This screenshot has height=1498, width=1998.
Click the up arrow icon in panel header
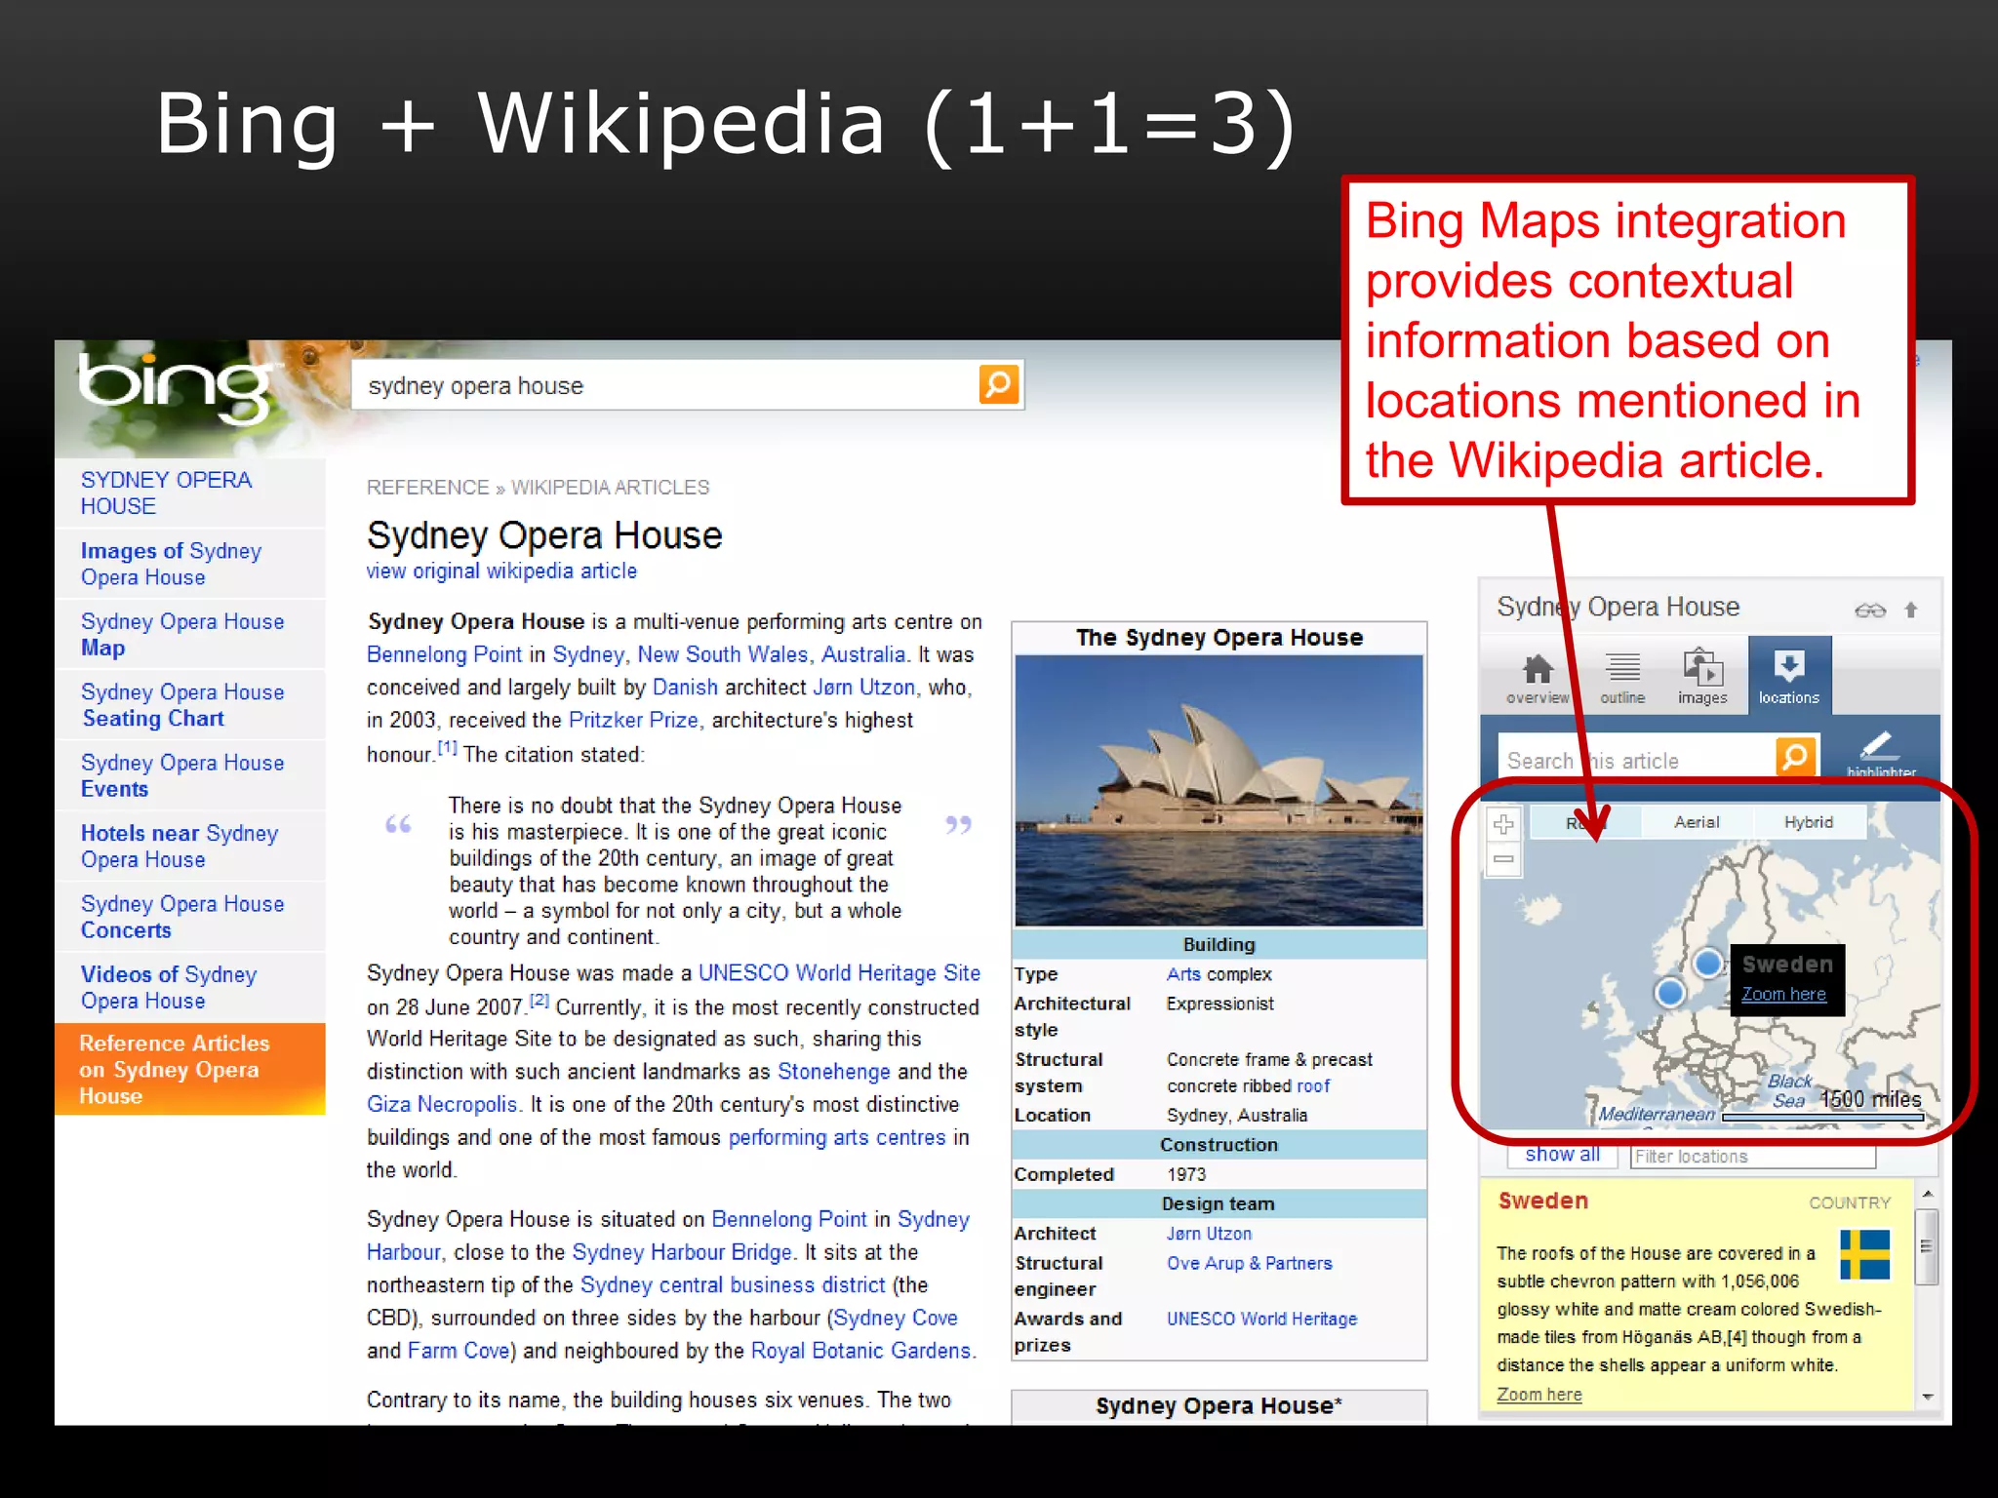pyautogui.click(x=1911, y=611)
